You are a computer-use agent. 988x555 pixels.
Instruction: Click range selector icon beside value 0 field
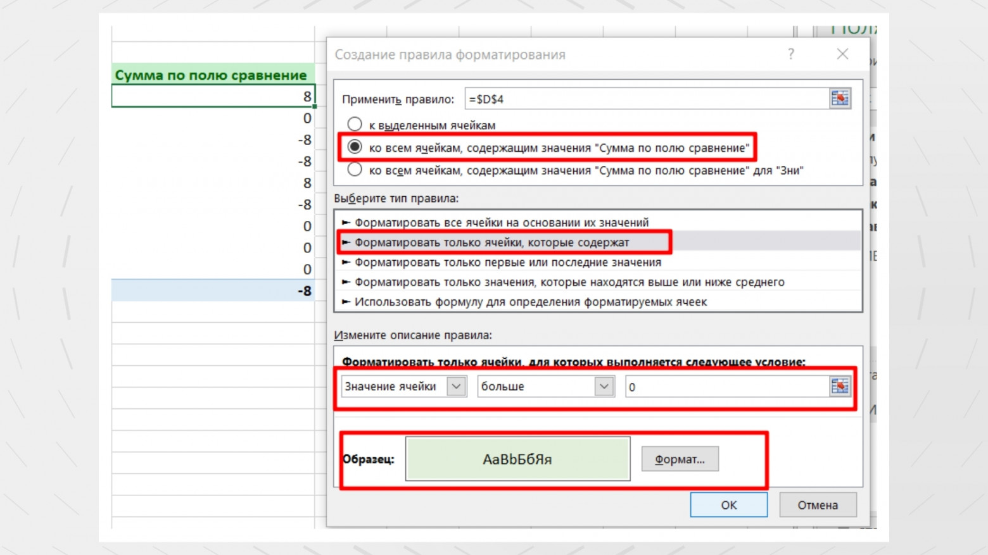pos(840,386)
